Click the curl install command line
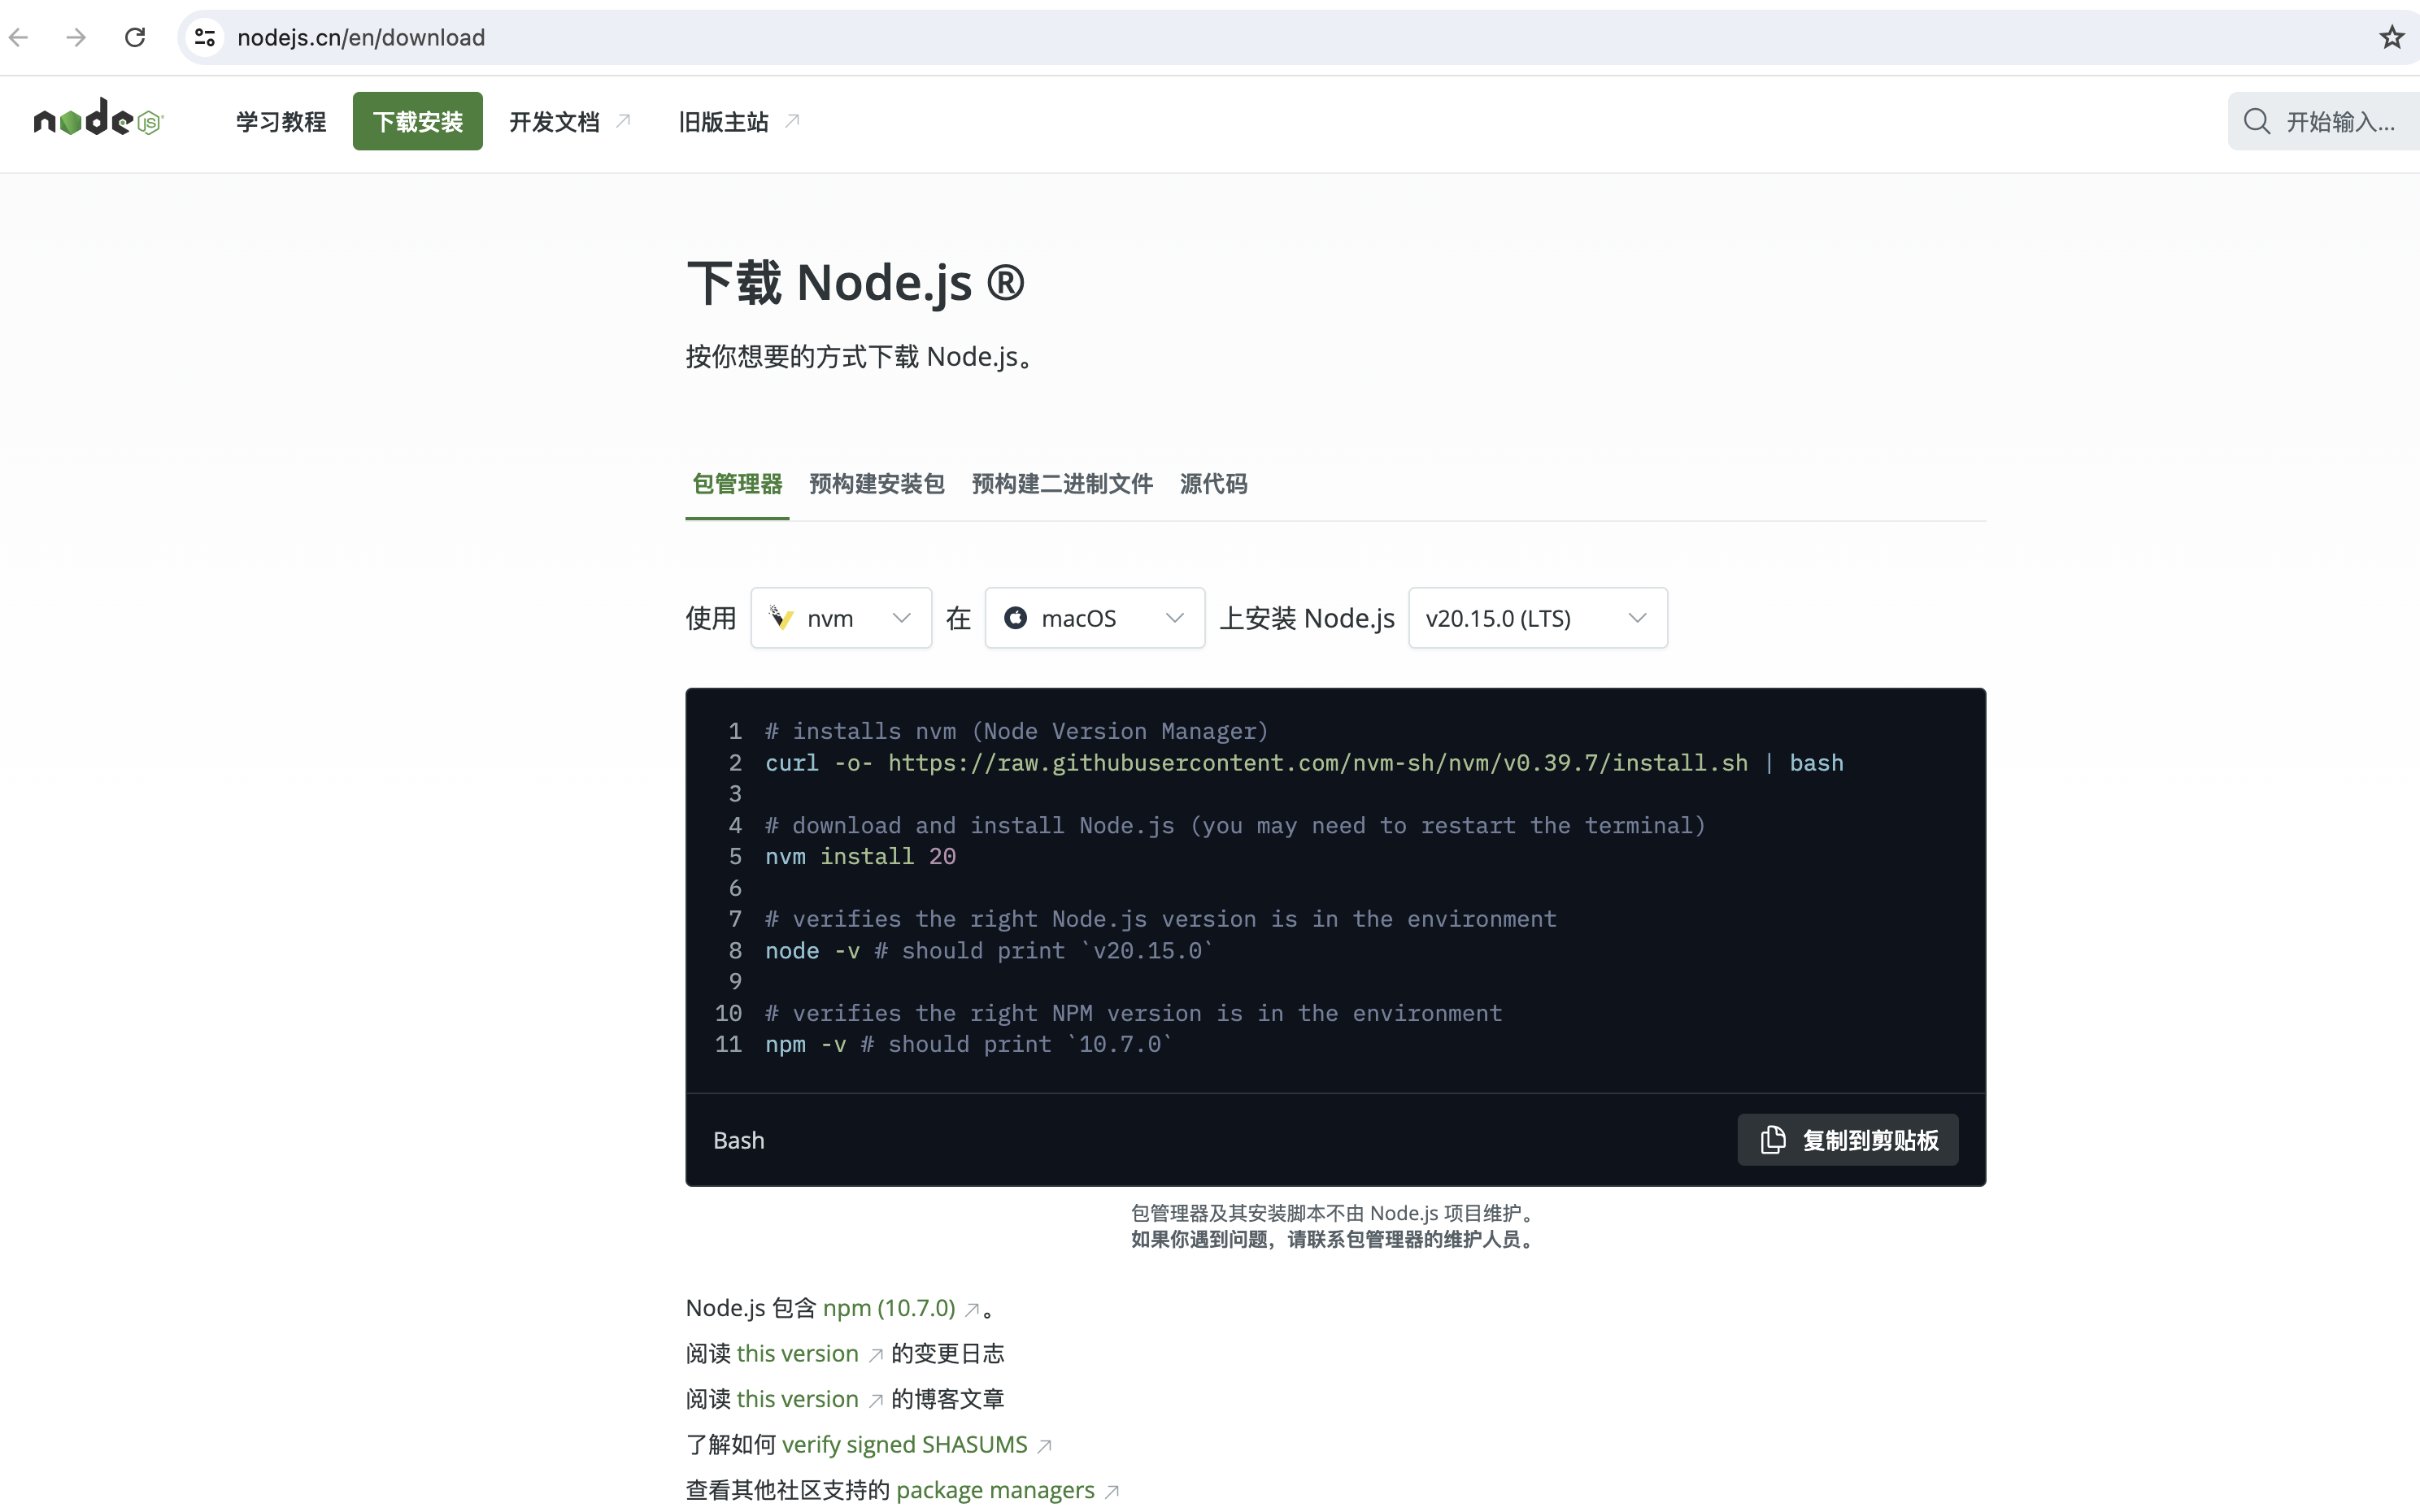2420x1512 pixels. click(x=1304, y=763)
